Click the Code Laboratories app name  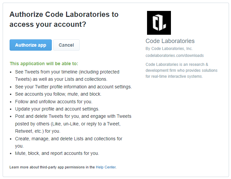tap(170, 41)
